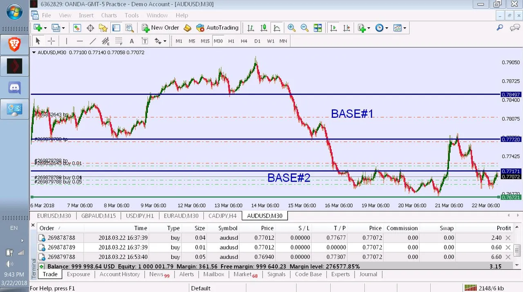Switch to the USDJPY,H1 chart tab
This screenshot has height=292, width=523.
[x=140, y=216]
